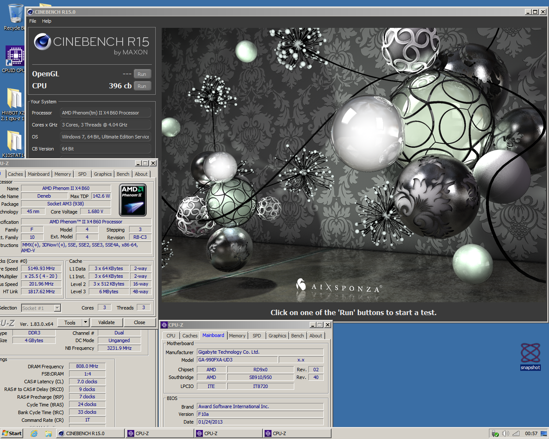
Task: Open Windows Explorer from the taskbar
Action: coord(48,433)
